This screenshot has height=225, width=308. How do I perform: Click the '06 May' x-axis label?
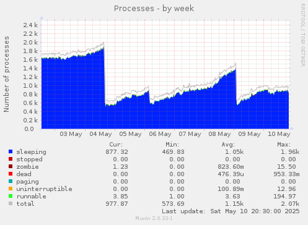[x=160, y=134]
